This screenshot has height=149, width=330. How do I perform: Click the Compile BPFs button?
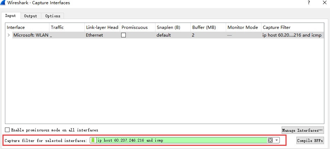310,141
